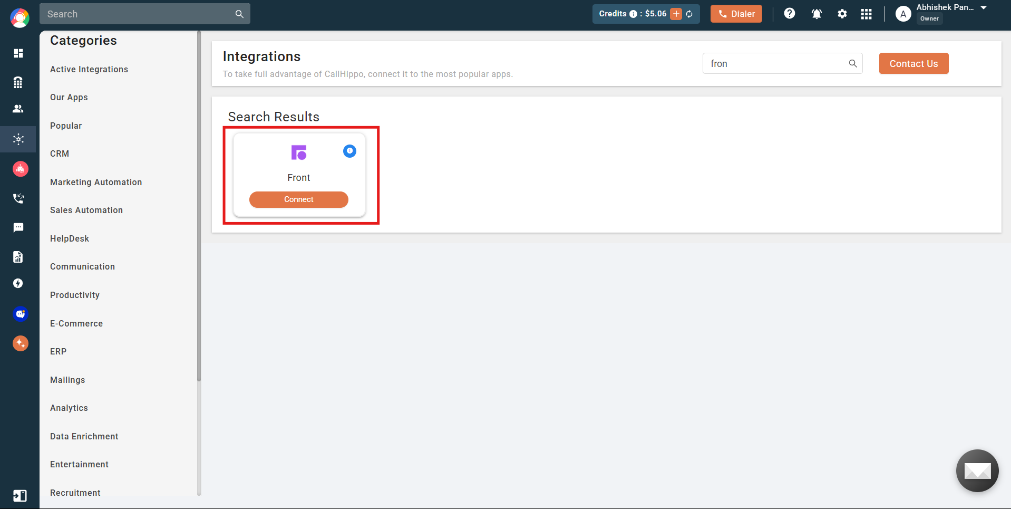Select Mailings category
The height and width of the screenshot is (509, 1011).
pyautogui.click(x=67, y=380)
